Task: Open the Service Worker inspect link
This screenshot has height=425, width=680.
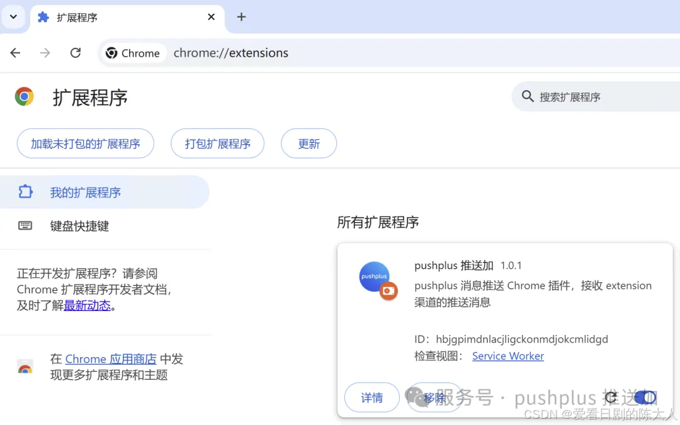Action: point(507,356)
